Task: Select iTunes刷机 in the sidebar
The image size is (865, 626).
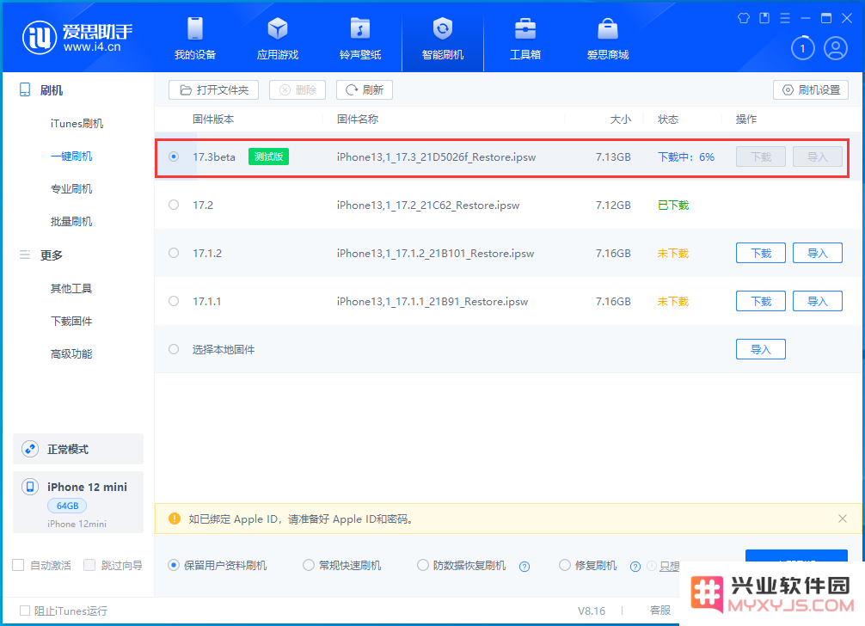Action: click(77, 124)
